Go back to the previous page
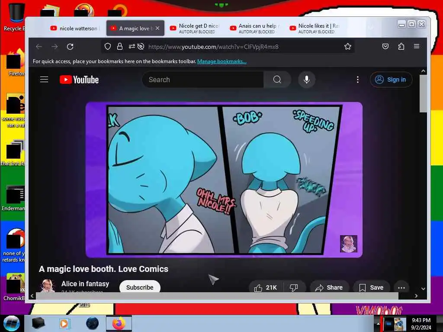The width and height of the screenshot is (443, 332). coord(39,47)
